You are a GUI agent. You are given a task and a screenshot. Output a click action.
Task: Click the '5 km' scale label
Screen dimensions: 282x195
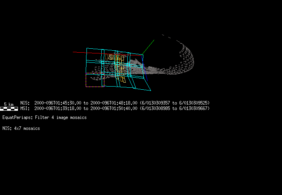(x=9, y=104)
